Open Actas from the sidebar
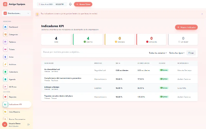This screenshot has width=206, height=129. click(16, 57)
